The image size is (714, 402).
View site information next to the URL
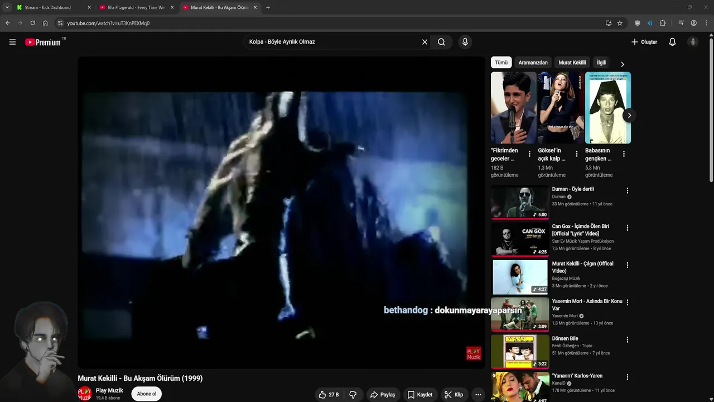[x=60, y=23]
